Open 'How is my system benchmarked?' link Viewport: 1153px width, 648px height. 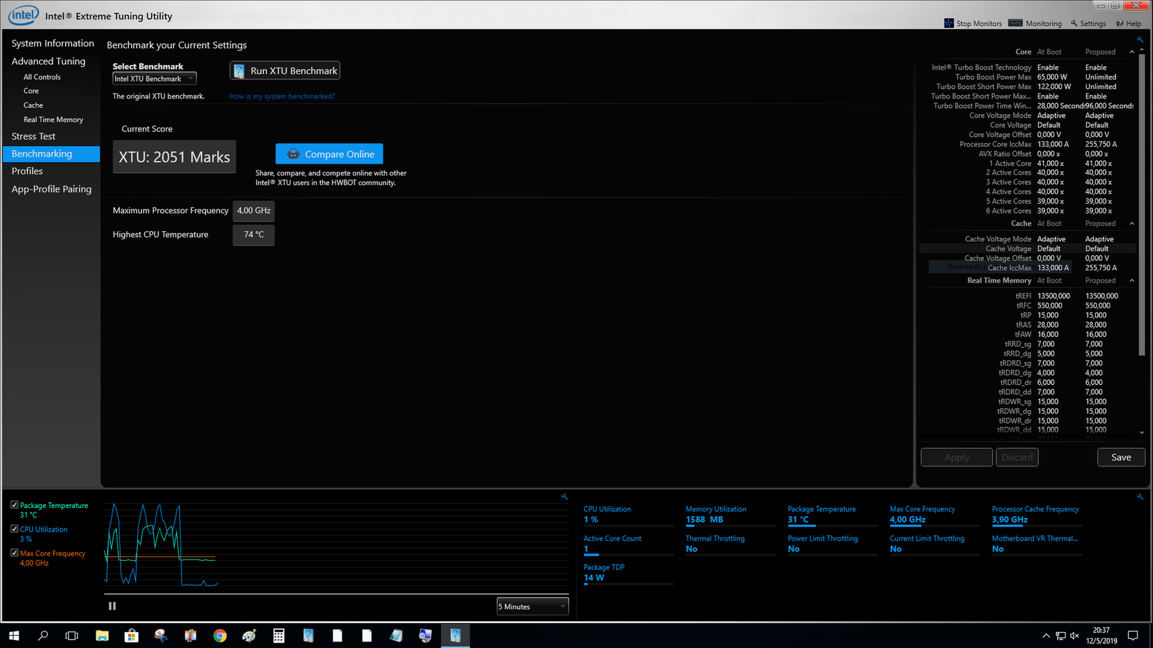pos(282,96)
